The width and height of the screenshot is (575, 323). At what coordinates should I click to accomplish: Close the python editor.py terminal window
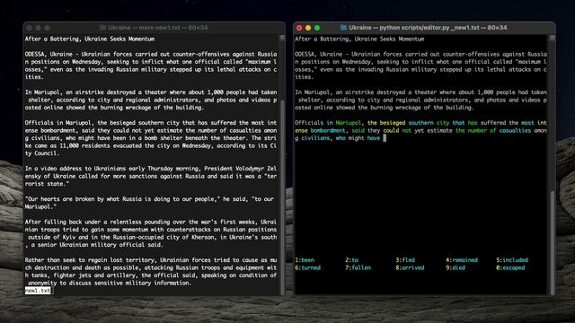click(299, 28)
